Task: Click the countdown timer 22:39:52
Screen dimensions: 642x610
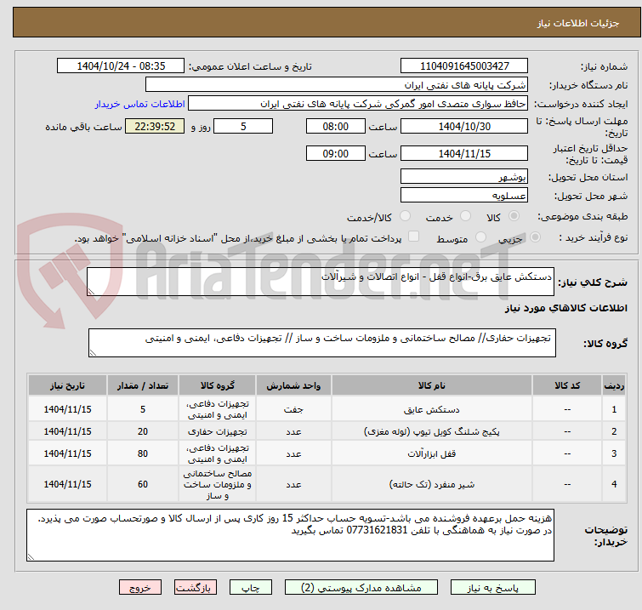Action: tap(155, 126)
